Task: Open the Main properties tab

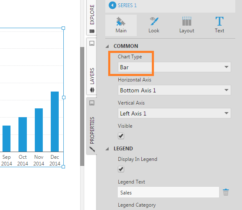Action: coord(121,25)
